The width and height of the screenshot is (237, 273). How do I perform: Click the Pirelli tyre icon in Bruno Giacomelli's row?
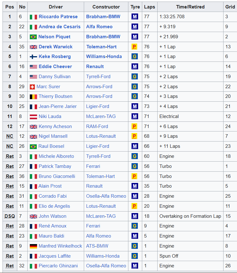point(134,176)
